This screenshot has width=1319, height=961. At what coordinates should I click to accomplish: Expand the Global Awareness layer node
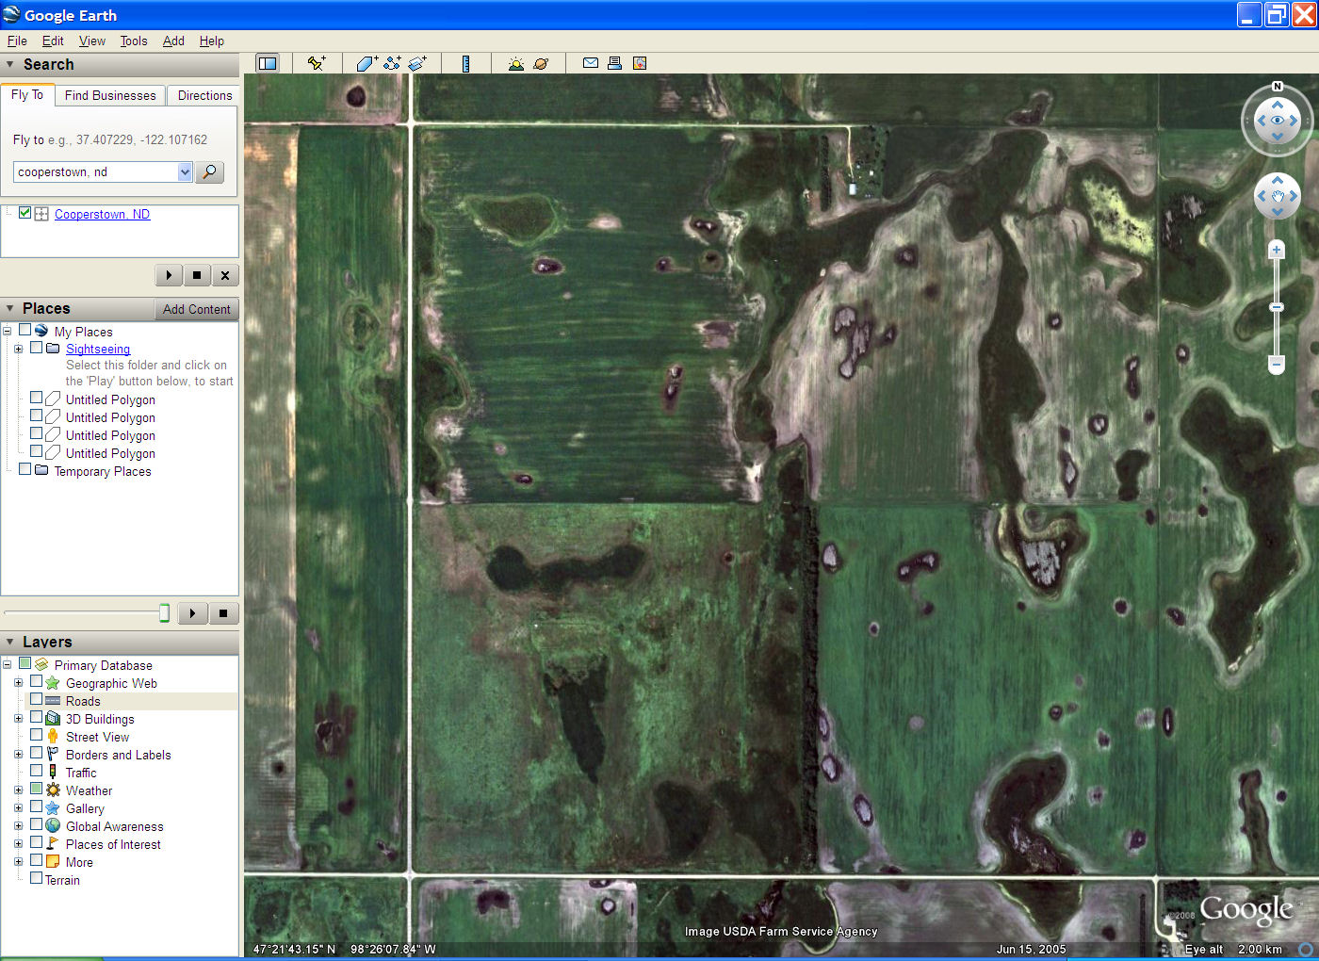click(18, 825)
